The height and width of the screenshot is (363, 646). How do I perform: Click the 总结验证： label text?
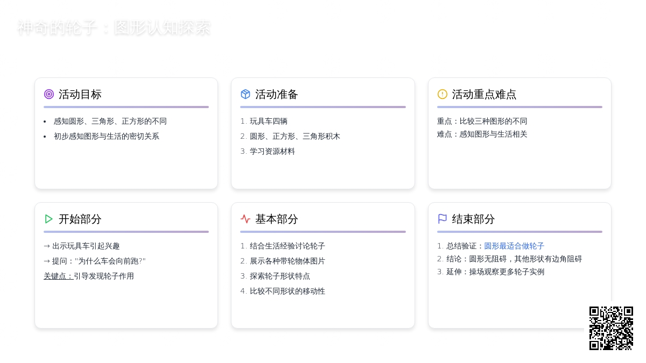click(x=465, y=246)
